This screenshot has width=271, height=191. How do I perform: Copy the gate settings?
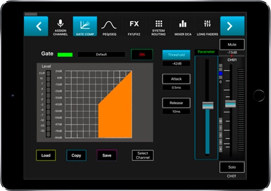pos(76,156)
